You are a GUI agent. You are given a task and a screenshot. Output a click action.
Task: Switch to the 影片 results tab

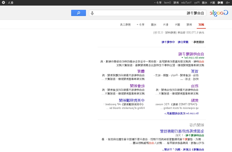165,25
